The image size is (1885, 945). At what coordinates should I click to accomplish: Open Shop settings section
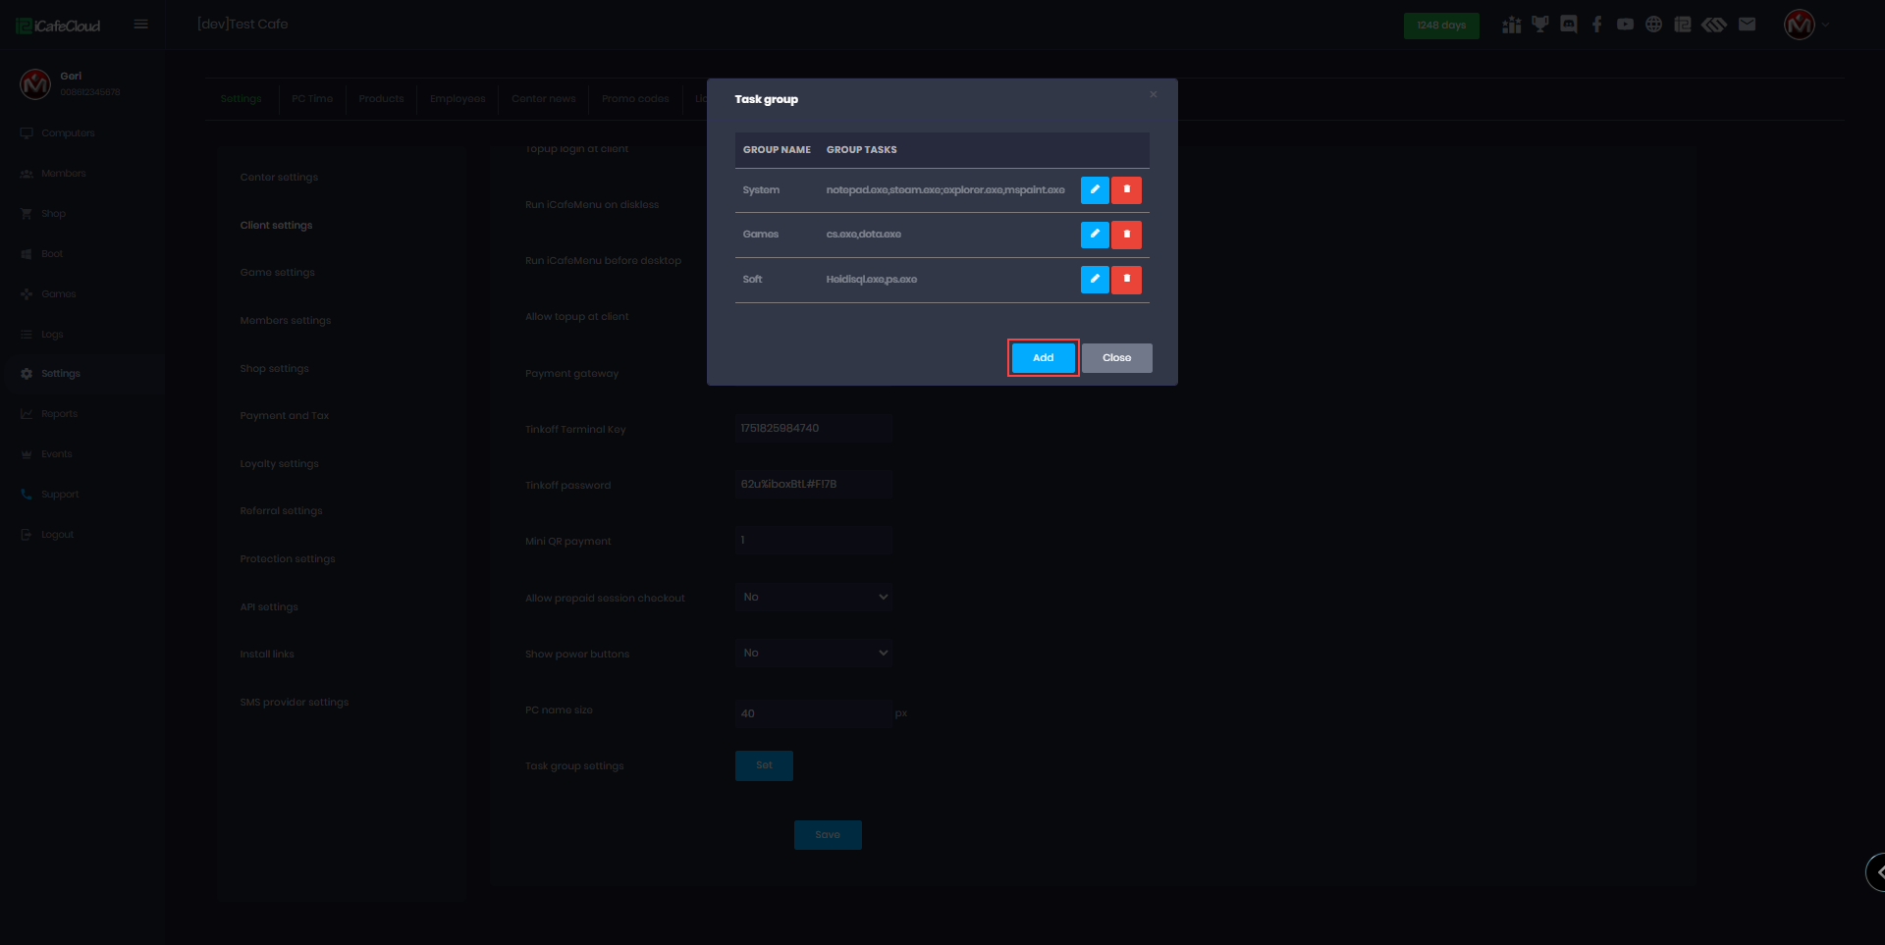tap(275, 369)
